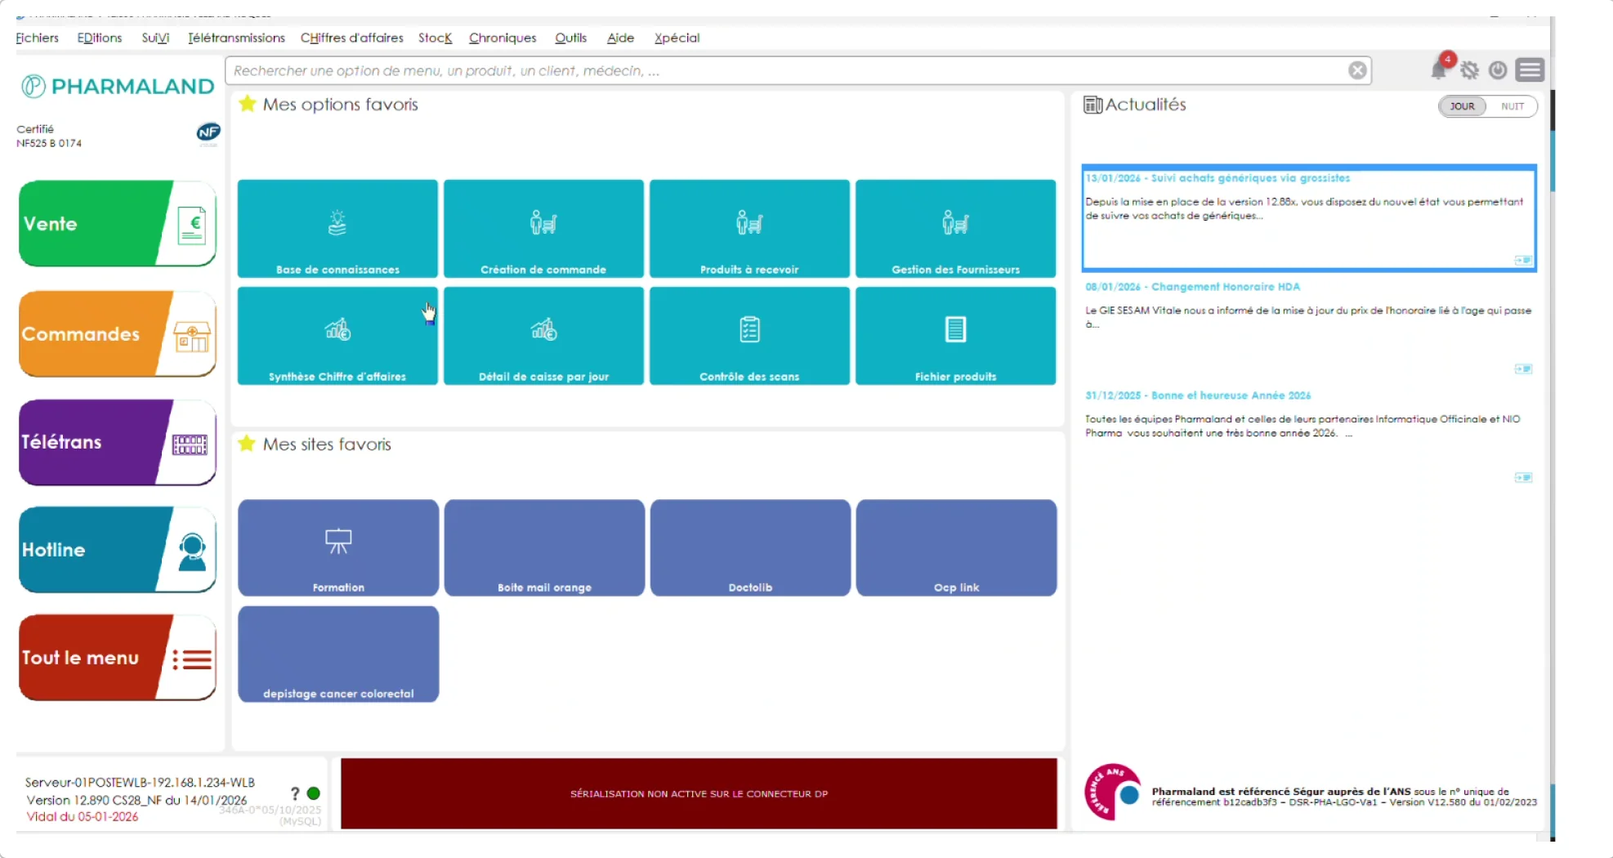Click the Vente button
This screenshot has width=1613, height=858.
(x=118, y=224)
